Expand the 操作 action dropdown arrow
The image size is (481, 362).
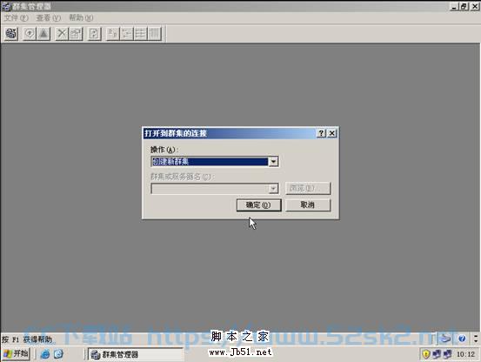click(273, 162)
